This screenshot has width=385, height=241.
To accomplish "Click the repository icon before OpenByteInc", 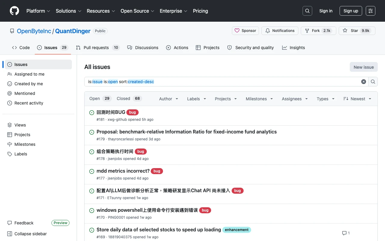I will 12,31.
